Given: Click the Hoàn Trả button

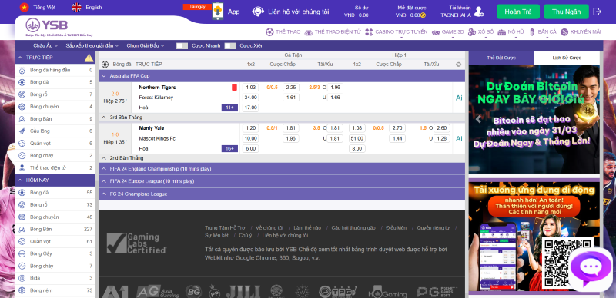Looking at the screenshot, I should click(x=518, y=12).
